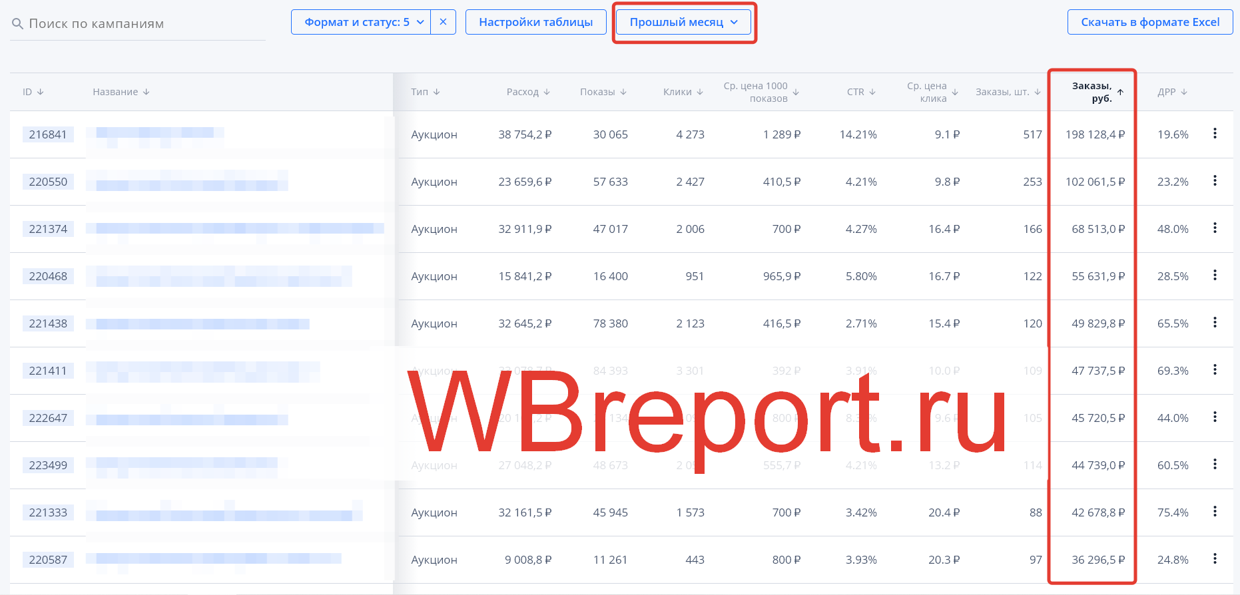Select campaign ID 221374

(x=48, y=229)
